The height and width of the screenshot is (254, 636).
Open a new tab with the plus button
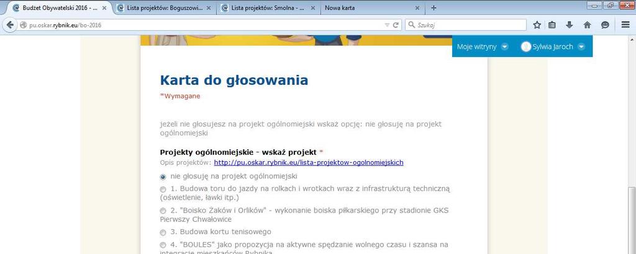pyautogui.click(x=434, y=7)
